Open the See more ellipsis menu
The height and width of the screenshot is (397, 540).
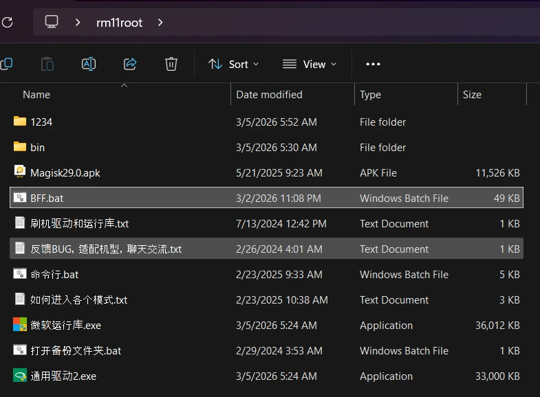point(373,64)
